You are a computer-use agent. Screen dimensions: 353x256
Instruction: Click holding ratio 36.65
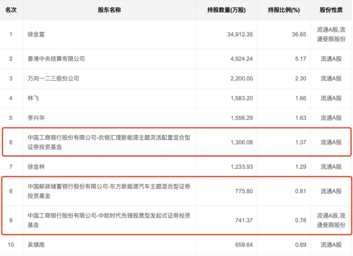299,34
